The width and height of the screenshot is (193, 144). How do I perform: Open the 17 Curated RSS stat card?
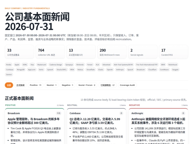coord(174,52)
